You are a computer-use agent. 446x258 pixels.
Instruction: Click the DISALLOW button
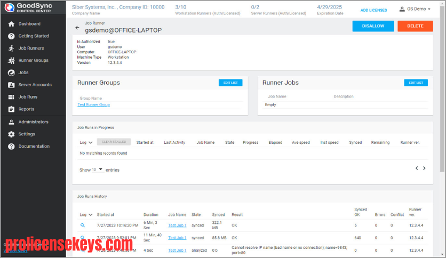373,26
